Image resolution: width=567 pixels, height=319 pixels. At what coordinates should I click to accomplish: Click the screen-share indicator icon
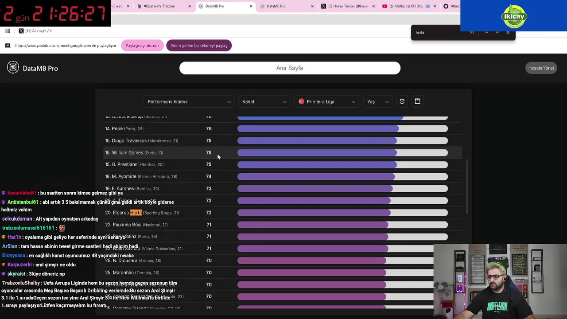8,45
